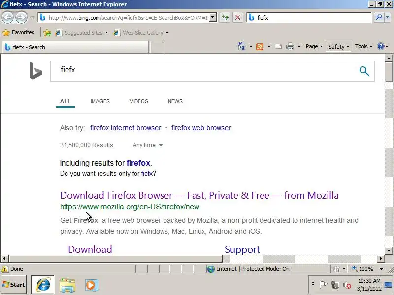Screen dimensions: 394x295
Task: Click the toolbar search magnifier button
Action: click(x=379, y=17)
